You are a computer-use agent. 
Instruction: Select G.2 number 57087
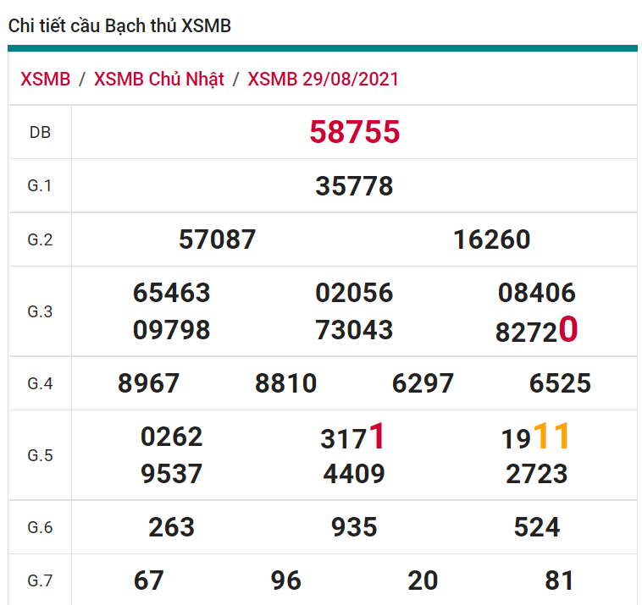click(217, 239)
